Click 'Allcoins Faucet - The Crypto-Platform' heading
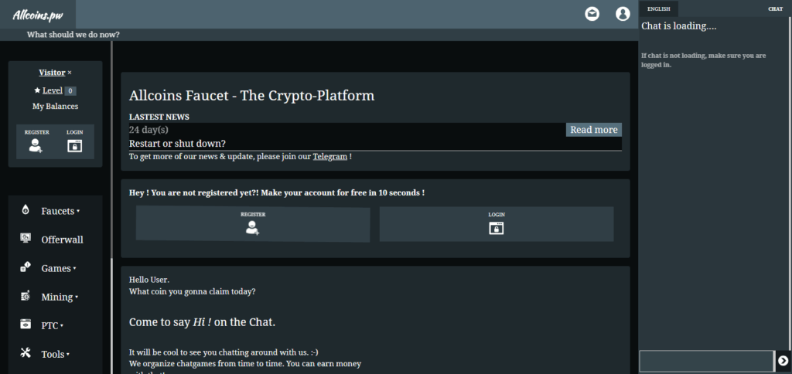Viewport: 792px width, 374px height. tap(251, 95)
